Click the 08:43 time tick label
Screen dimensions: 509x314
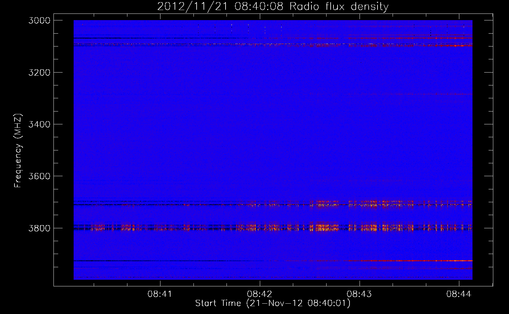click(359, 294)
